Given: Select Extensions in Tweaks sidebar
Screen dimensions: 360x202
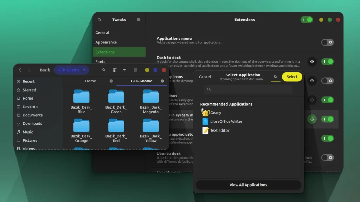Looking at the screenshot, I should (x=119, y=52).
